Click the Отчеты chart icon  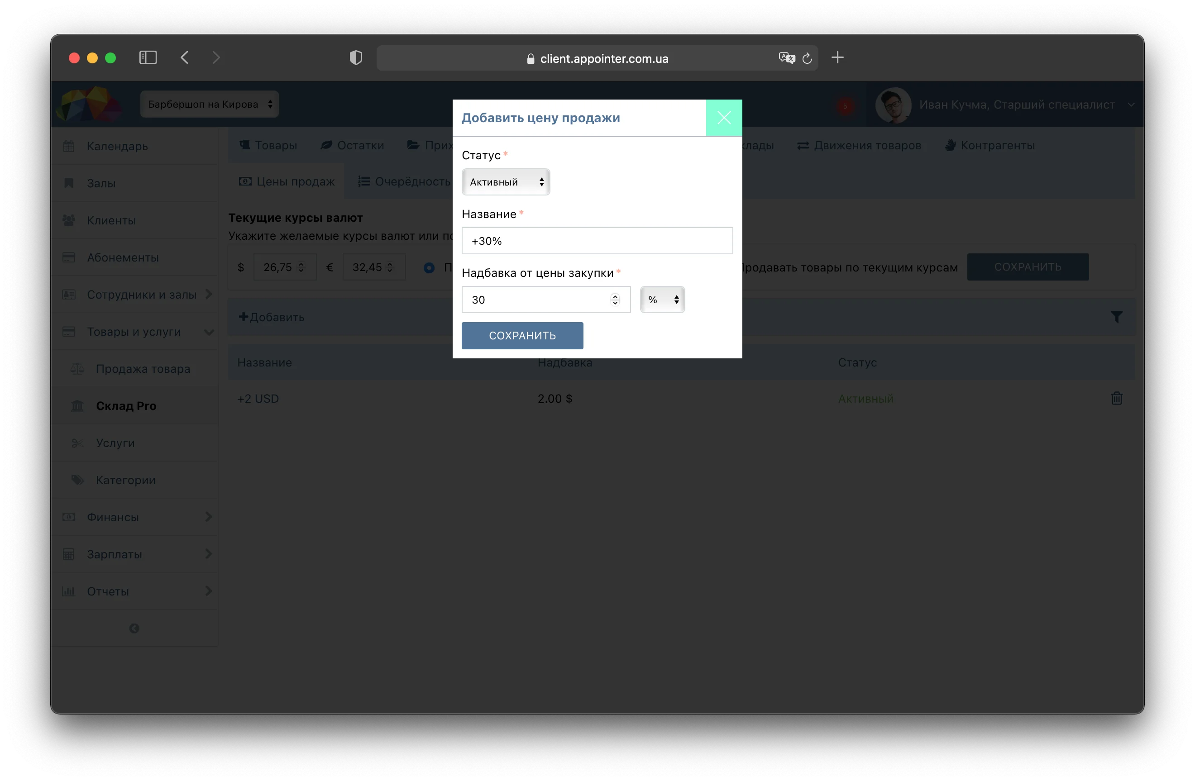69,591
